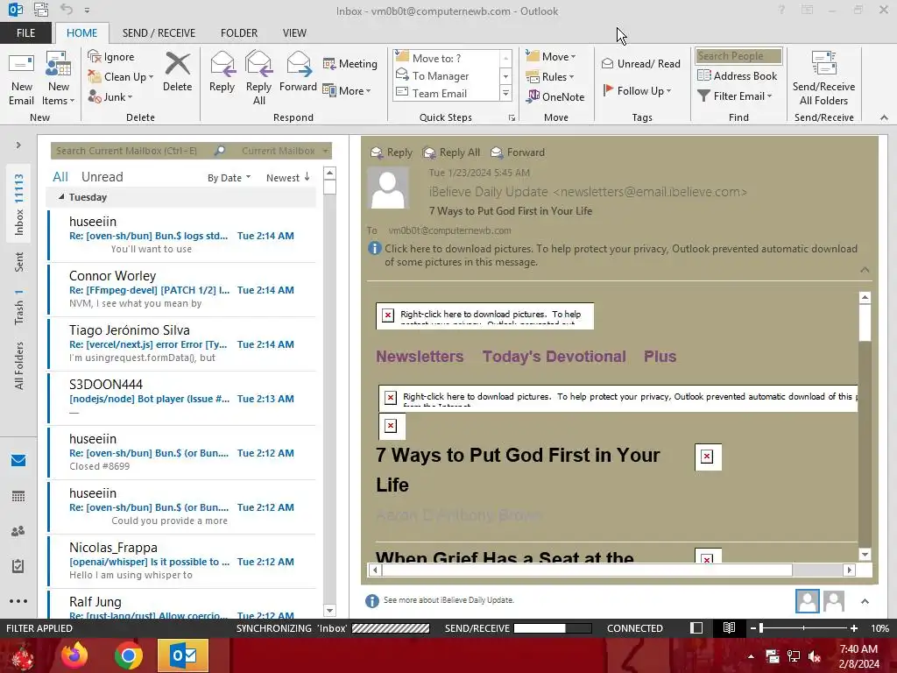Click the ribbon Reply All button
This screenshot has width=897, height=673.
click(258, 79)
